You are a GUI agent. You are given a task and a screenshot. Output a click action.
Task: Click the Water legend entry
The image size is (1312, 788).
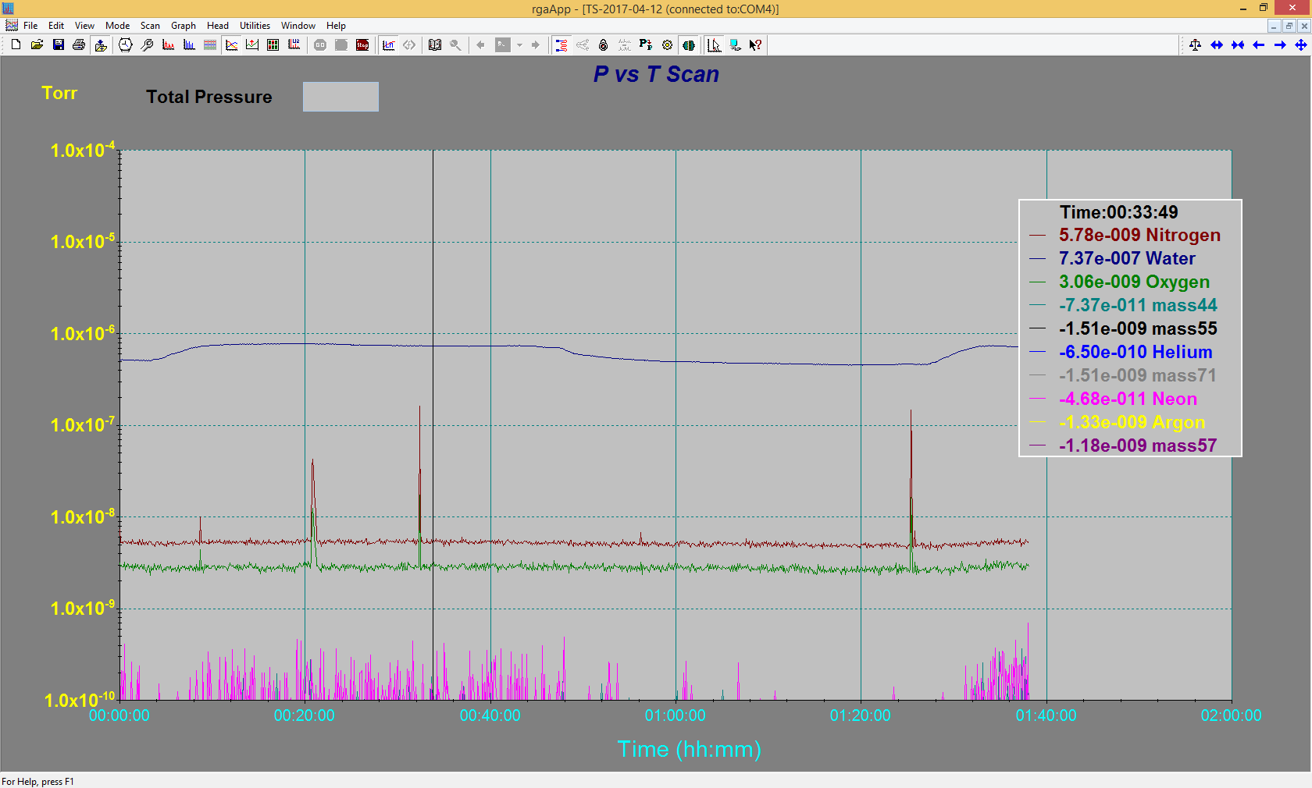(x=1127, y=258)
